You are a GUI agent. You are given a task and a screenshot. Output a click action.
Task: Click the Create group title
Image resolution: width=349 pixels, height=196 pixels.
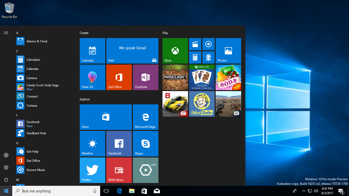point(84,33)
